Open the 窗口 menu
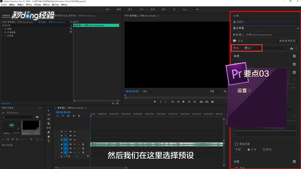Screen dimensions: 301x169 (55, 5)
